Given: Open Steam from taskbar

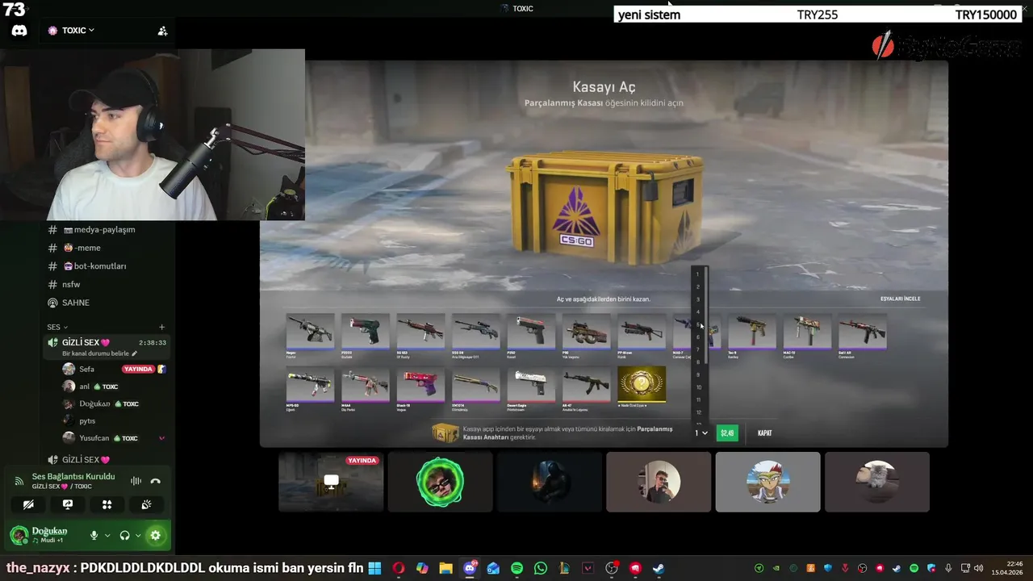Looking at the screenshot, I should pos(659,568).
